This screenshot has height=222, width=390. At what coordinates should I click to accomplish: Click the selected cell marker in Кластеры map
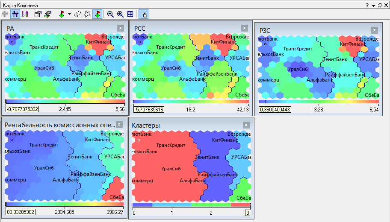click(x=139, y=140)
